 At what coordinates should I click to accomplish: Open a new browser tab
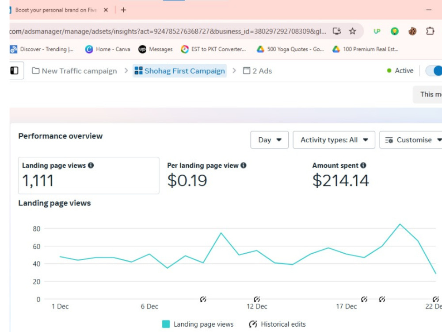(x=123, y=10)
